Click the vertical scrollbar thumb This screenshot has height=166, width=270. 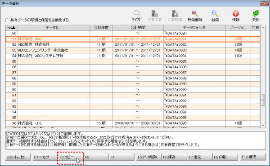coord(263,100)
